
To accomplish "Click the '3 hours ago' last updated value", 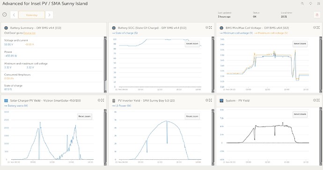I will pyautogui.click(x=224, y=17).
